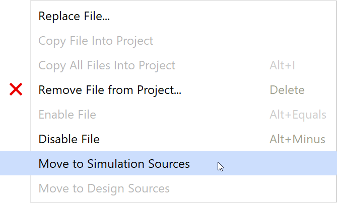
Task: Replace the selected file via menu
Action: 74,16
